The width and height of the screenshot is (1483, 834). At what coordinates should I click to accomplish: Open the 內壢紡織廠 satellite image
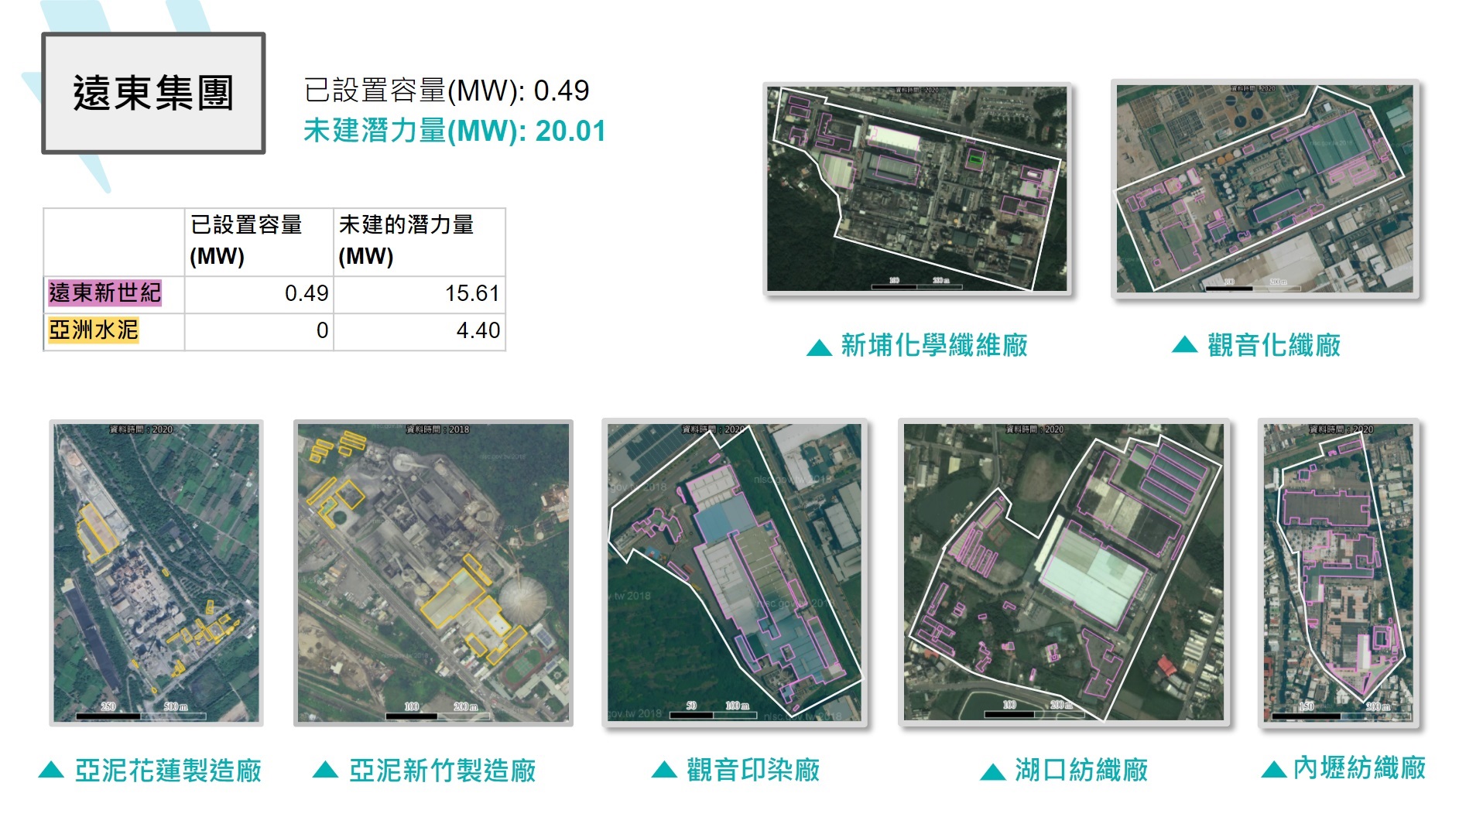(x=1338, y=573)
